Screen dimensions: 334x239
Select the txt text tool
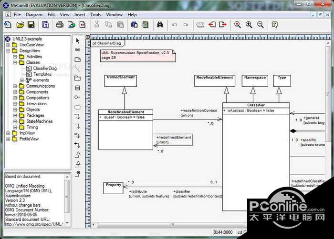77,50
